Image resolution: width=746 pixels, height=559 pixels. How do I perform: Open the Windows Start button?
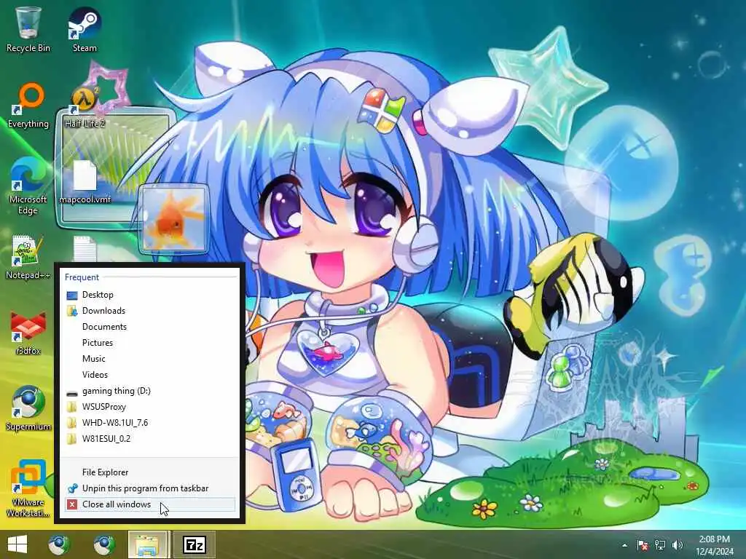pos(17,544)
